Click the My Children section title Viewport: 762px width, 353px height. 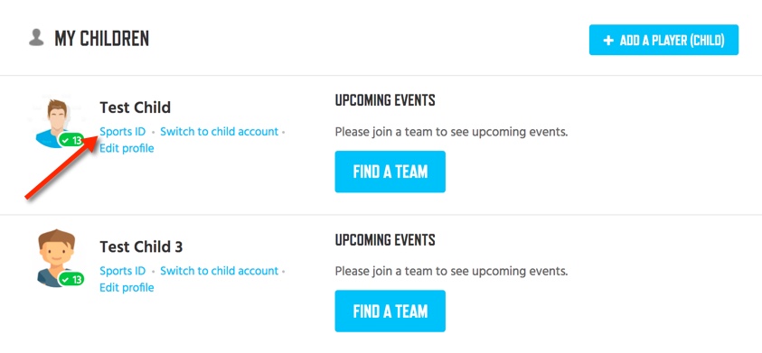(x=101, y=38)
